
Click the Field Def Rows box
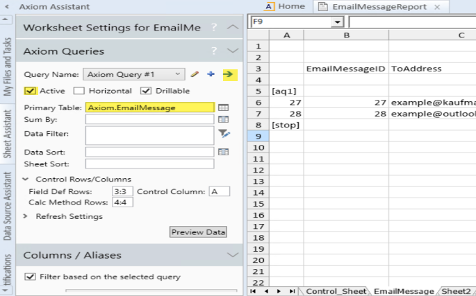tap(122, 191)
